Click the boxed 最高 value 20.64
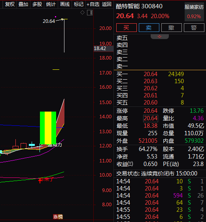 (151, 118)
